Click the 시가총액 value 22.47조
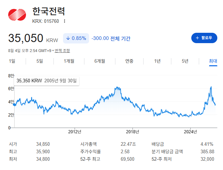This screenshot has width=223, height=170. click(128, 144)
